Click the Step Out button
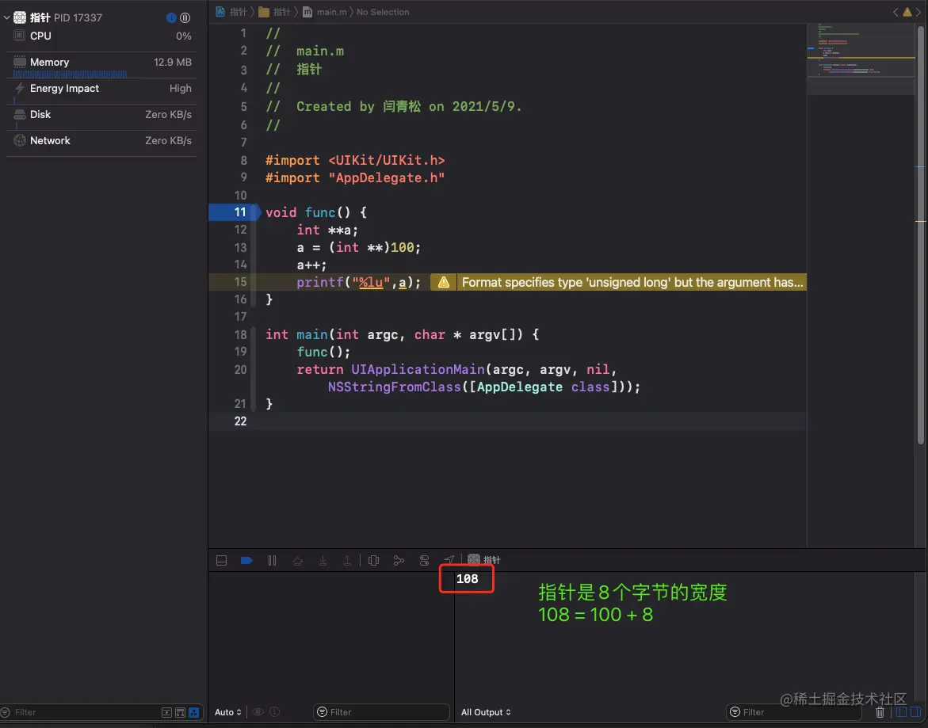928x728 pixels. 347,560
